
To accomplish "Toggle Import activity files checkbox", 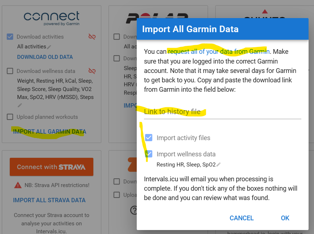I will [149, 138].
